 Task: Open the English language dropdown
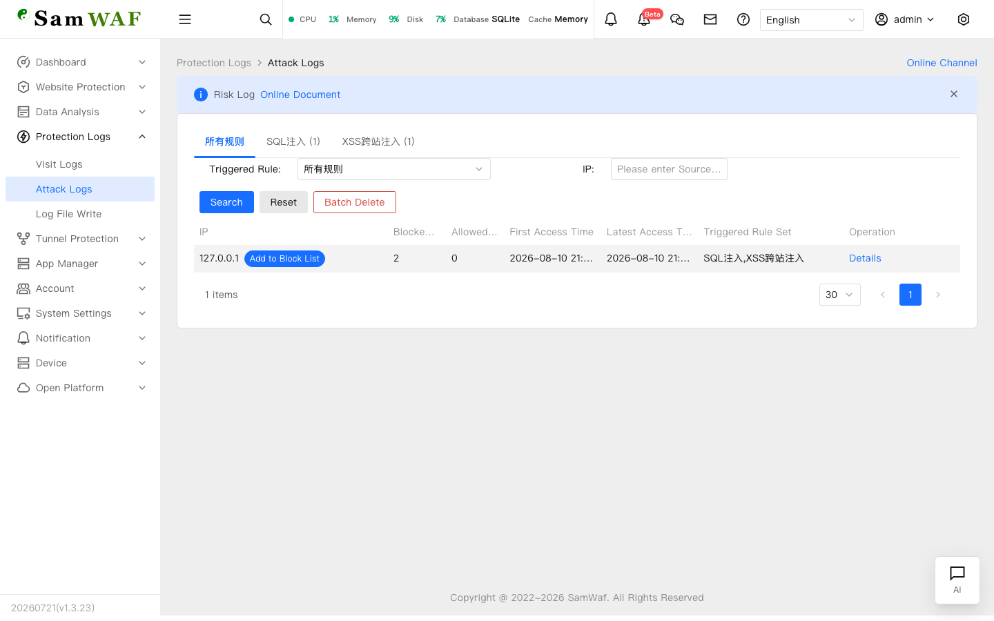tap(811, 20)
